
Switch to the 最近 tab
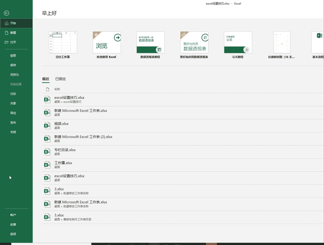(x=46, y=79)
